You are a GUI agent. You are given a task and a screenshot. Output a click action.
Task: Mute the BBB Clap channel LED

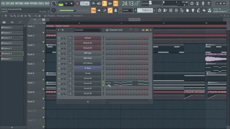[x=59, y=53]
